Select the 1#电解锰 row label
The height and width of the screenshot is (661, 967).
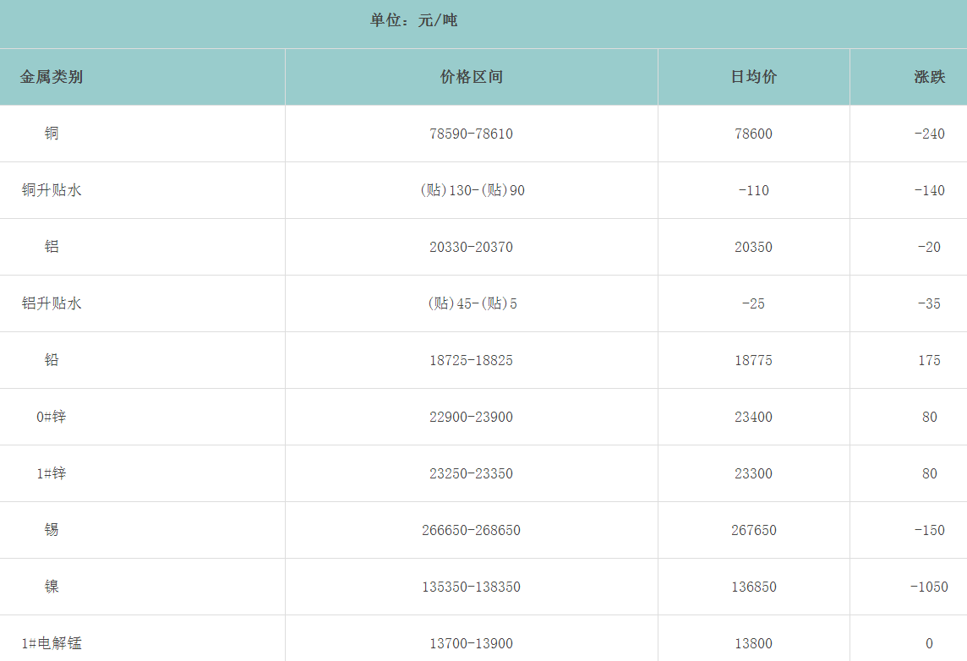(52, 643)
